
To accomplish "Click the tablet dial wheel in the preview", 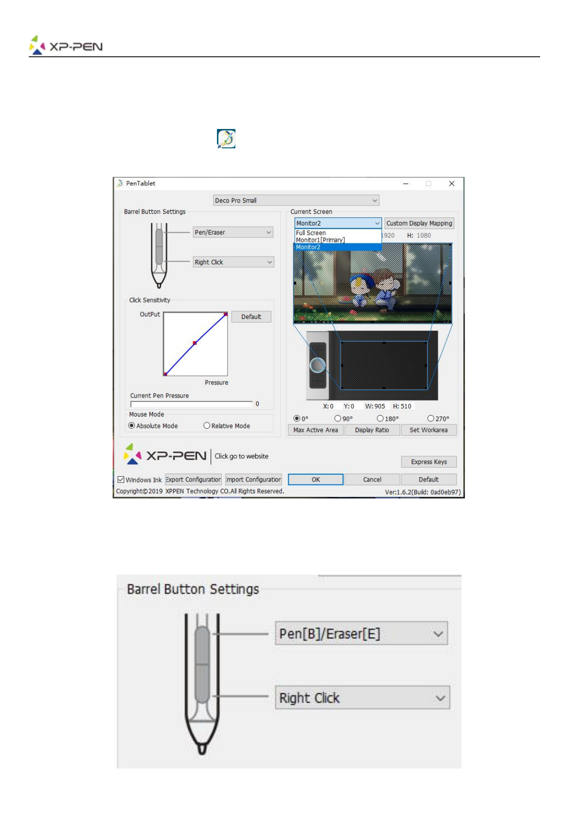I will point(317,365).
